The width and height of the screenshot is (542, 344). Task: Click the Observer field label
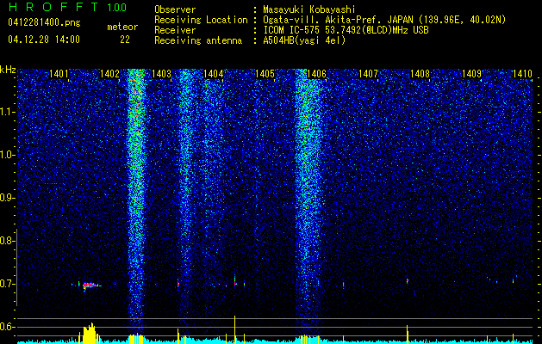[175, 9]
